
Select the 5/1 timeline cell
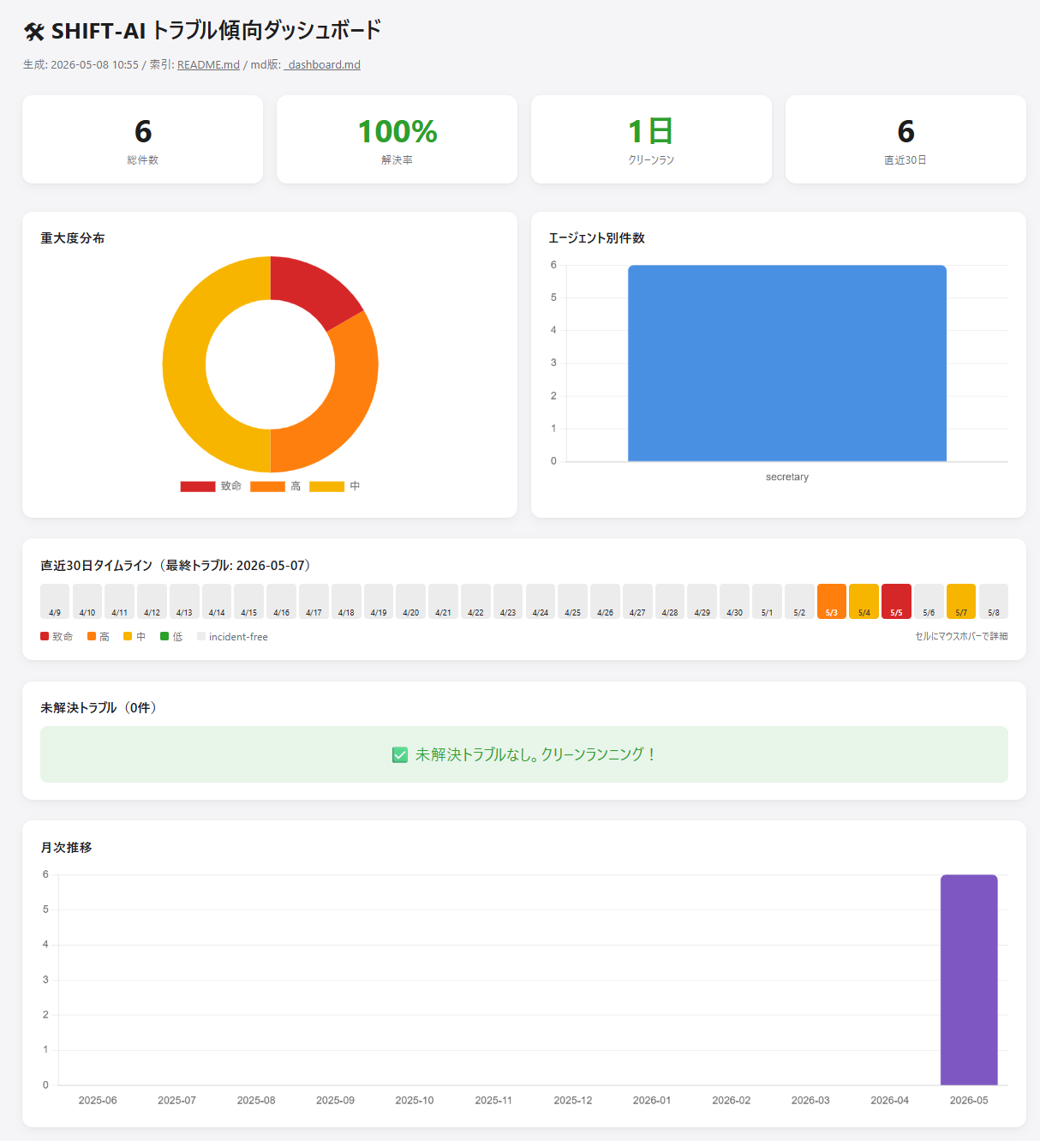(x=767, y=601)
